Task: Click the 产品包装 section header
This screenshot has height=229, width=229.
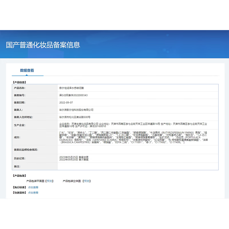Action: (x=18, y=175)
